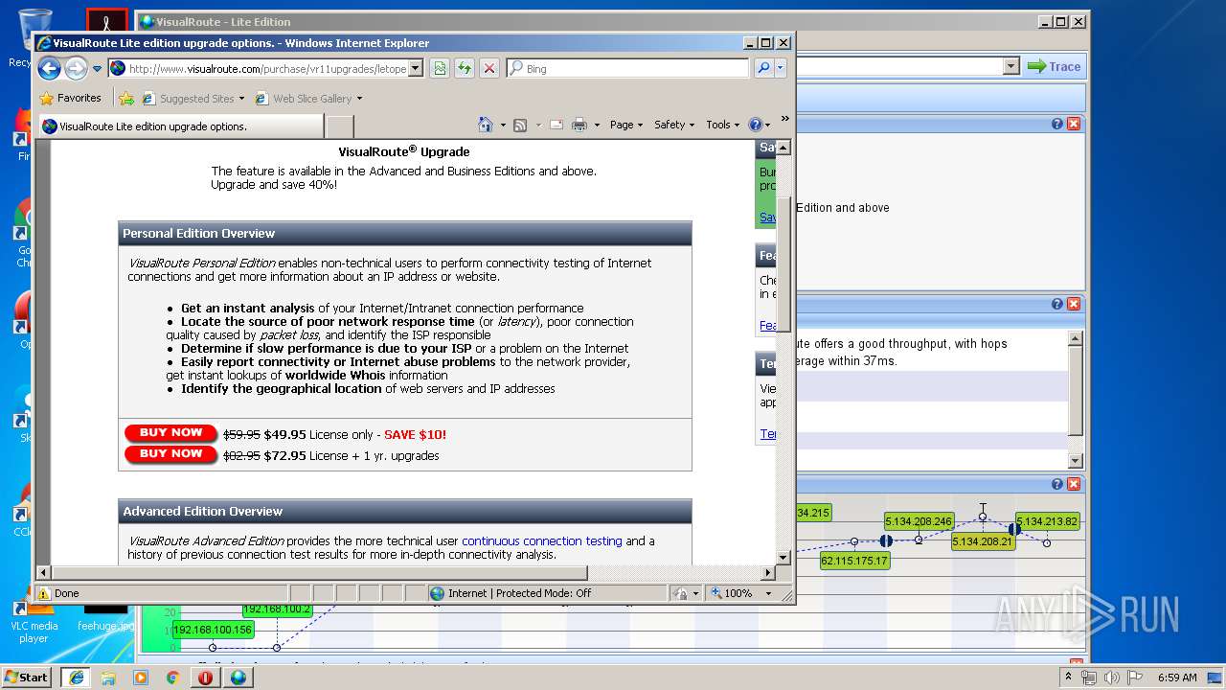Launch Media Player from the taskbar
The width and height of the screenshot is (1226, 690).
[x=141, y=677]
